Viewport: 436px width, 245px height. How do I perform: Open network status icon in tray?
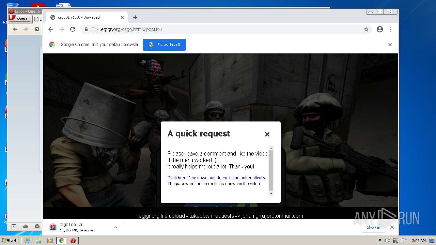(x=395, y=241)
